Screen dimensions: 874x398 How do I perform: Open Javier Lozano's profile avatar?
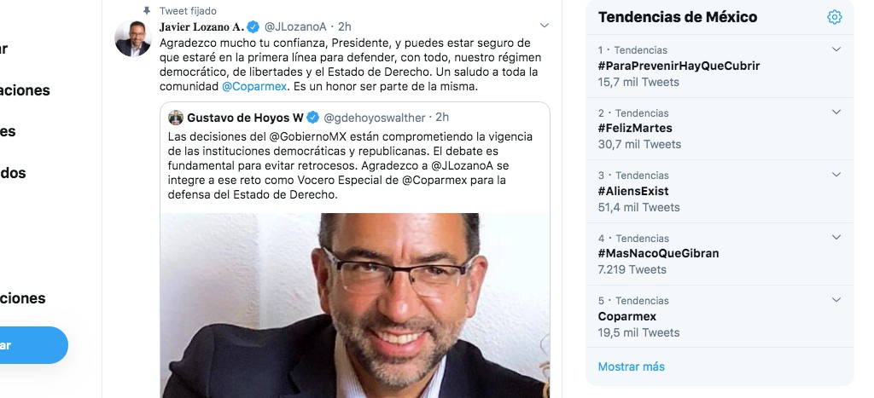click(x=132, y=38)
